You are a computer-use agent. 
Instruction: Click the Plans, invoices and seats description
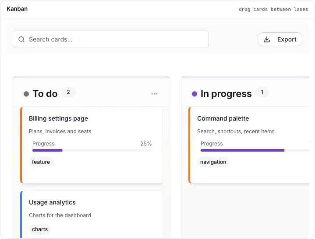pyautogui.click(x=60, y=132)
